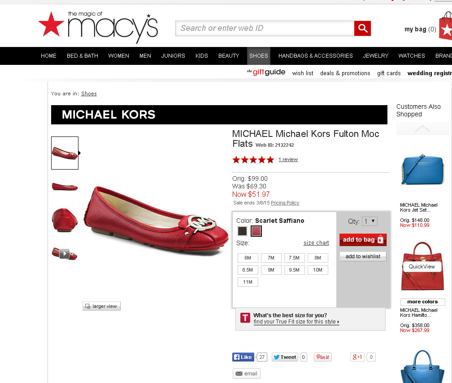
Task: Click the Tweet bird button
Action: (x=285, y=357)
